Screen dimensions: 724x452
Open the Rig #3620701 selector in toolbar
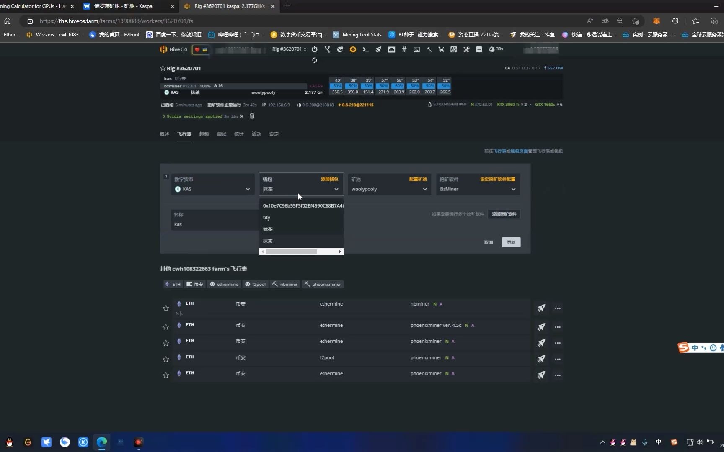tap(289, 49)
